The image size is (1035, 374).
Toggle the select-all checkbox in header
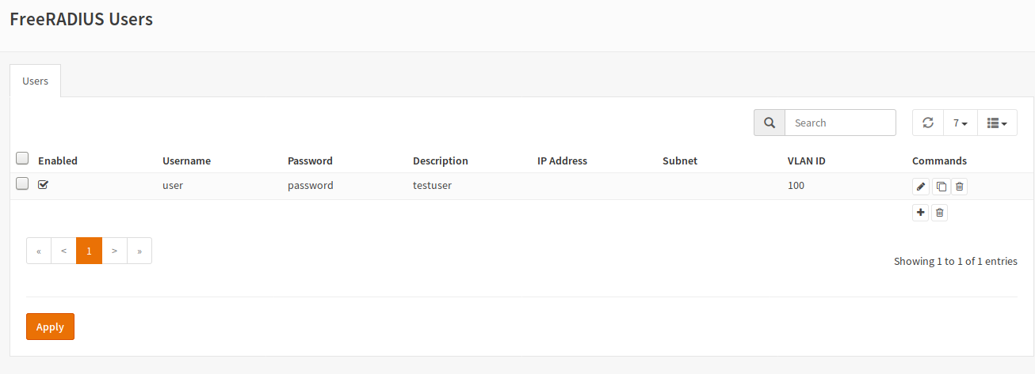[x=22, y=158]
